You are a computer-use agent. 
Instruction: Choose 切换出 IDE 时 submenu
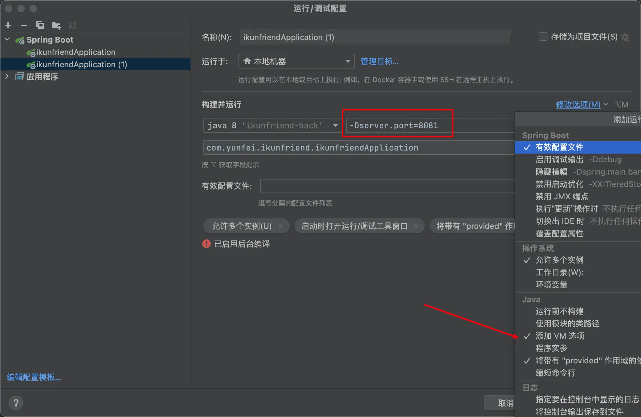click(578, 221)
